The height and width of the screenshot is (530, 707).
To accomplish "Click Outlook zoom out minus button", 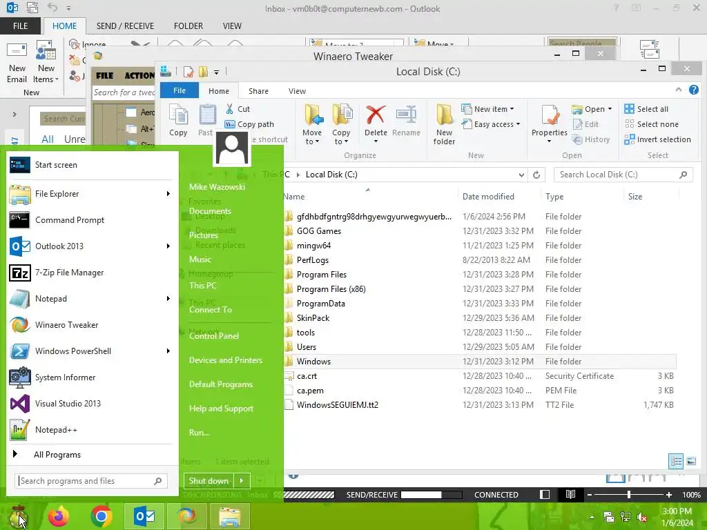I will tap(590, 495).
